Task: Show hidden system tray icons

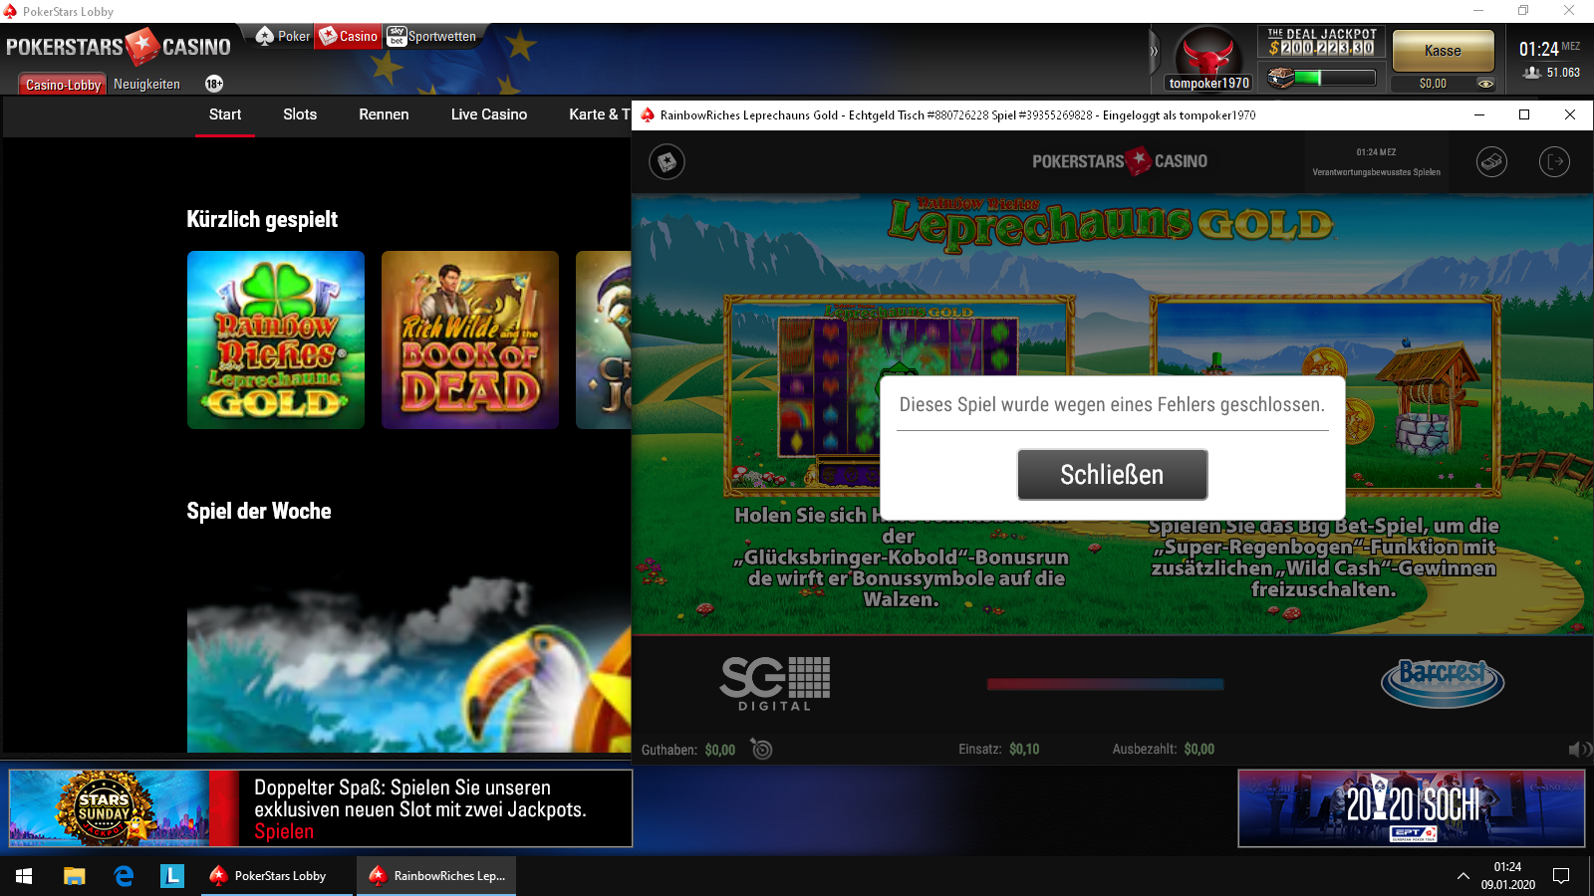Action: pyautogui.click(x=1462, y=876)
